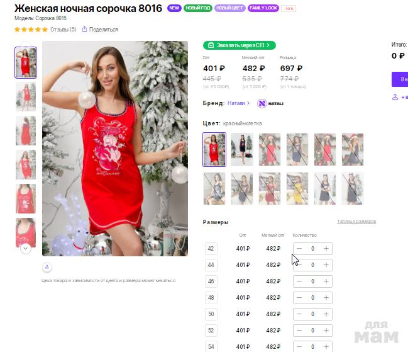Click minus icon for size 52
This screenshot has height=352, width=408.
click(299, 331)
